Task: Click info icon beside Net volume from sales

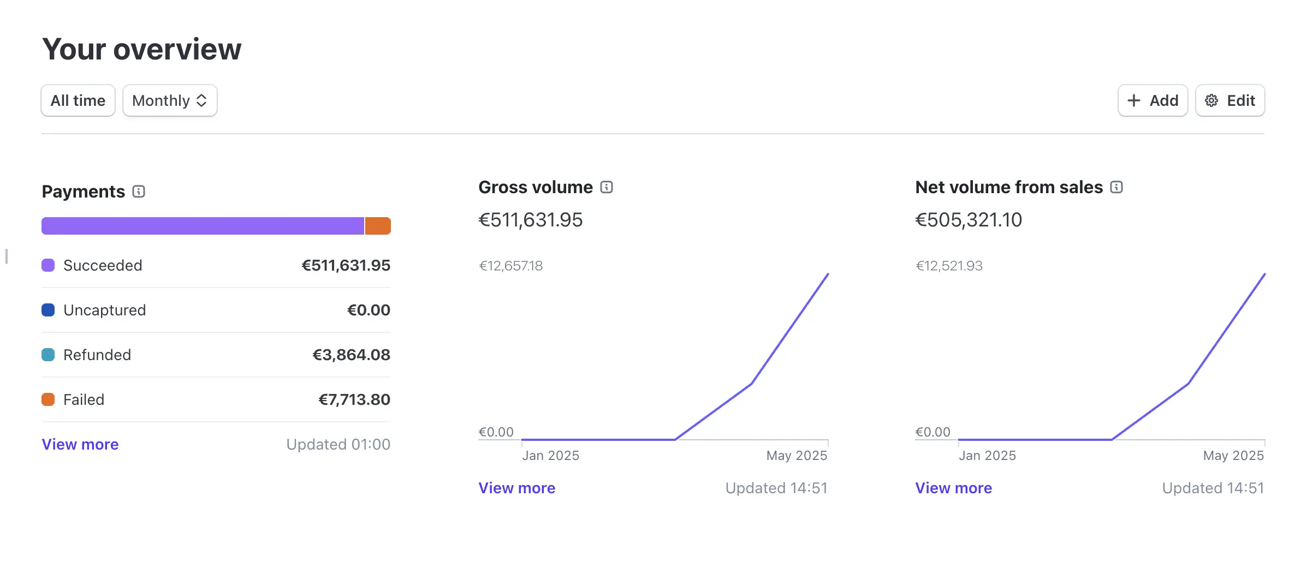Action: [x=1116, y=187]
